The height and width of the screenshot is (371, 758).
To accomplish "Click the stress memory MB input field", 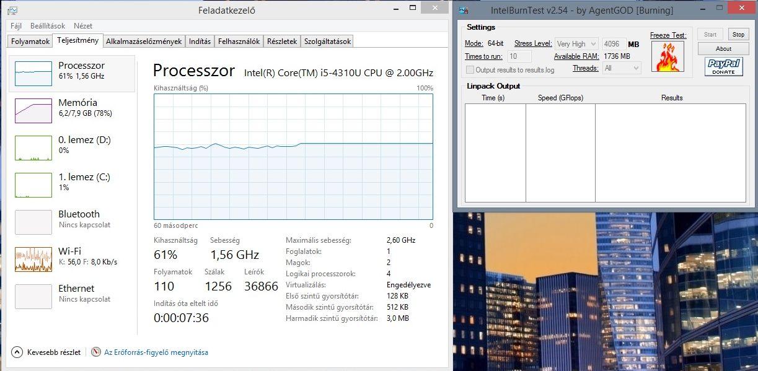I will click(x=614, y=44).
